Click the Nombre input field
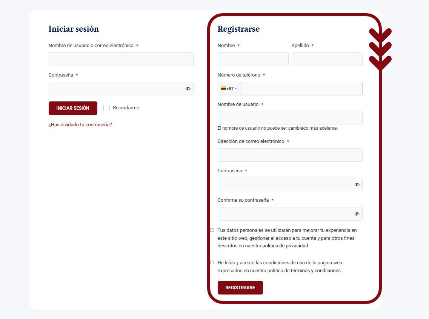The image size is (429, 319). pos(253,59)
